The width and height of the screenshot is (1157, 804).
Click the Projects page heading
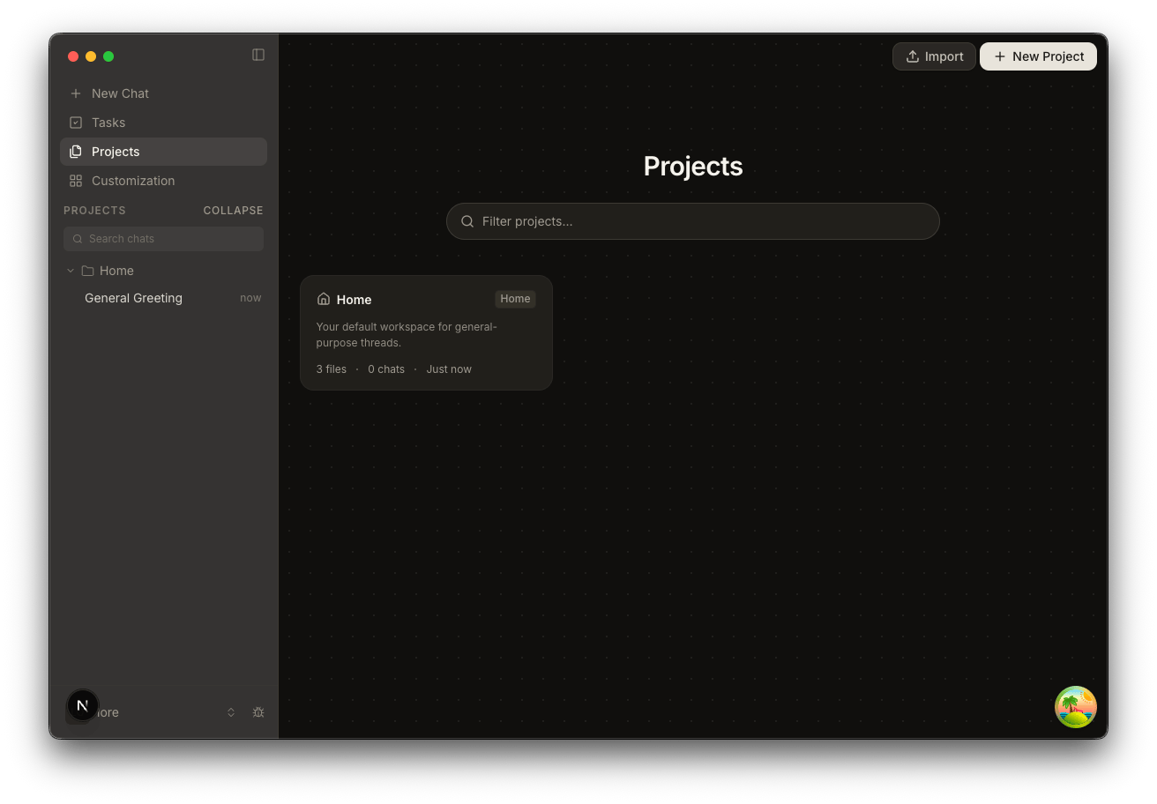pos(693,166)
